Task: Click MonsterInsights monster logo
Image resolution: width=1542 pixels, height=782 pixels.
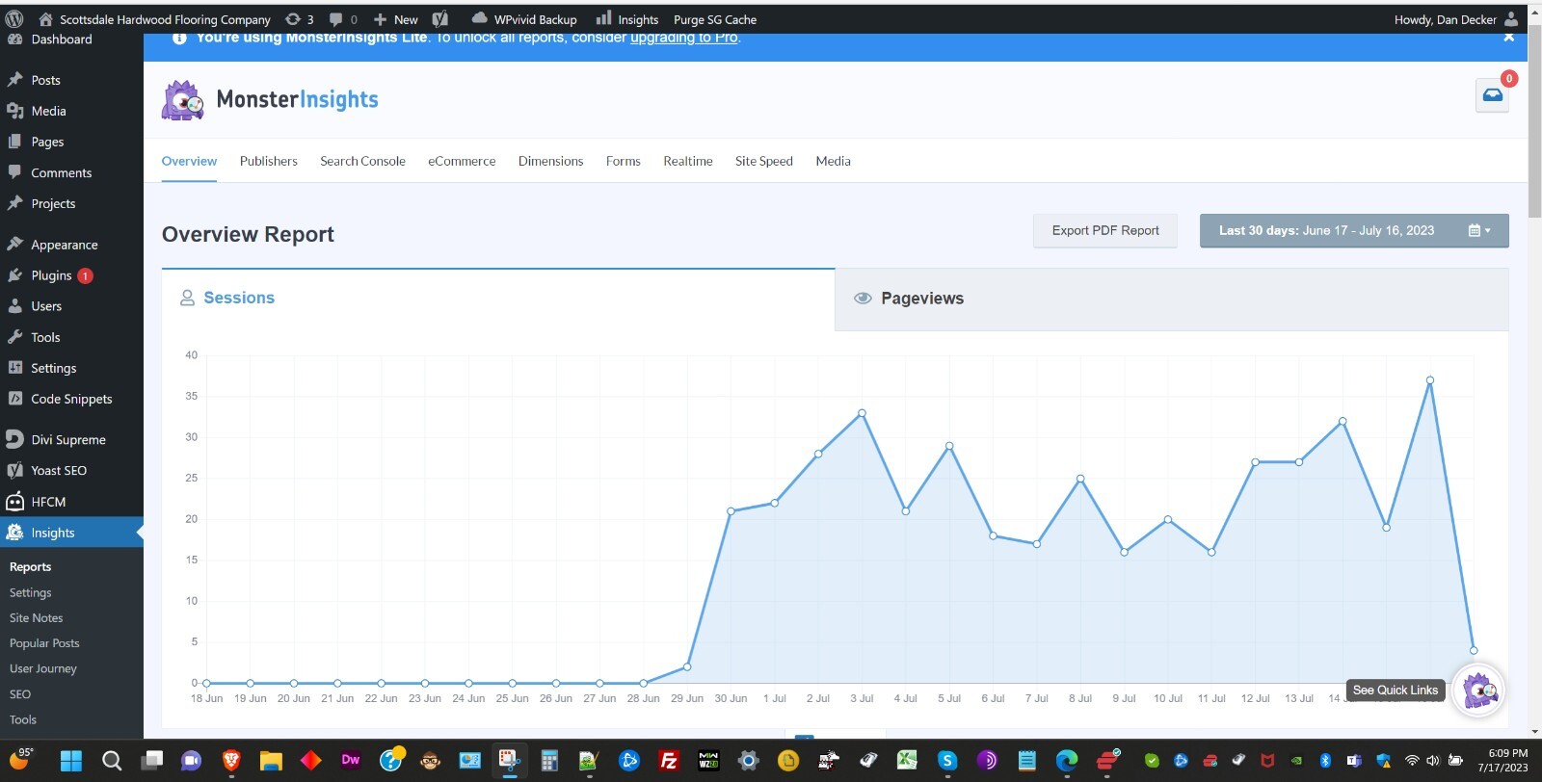Action: pyautogui.click(x=182, y=99)
